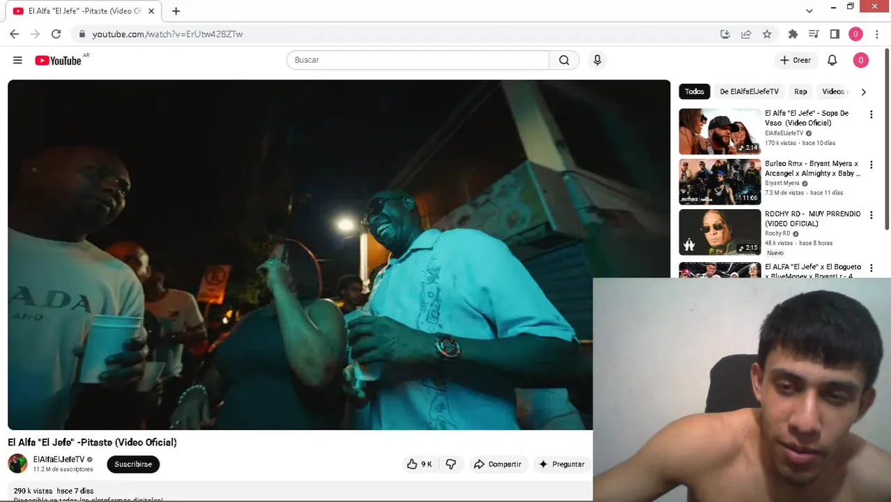Select the De ElAlfaElJefeTV filter chip
The image size is (891, 502).
click(x=749, y=91)
